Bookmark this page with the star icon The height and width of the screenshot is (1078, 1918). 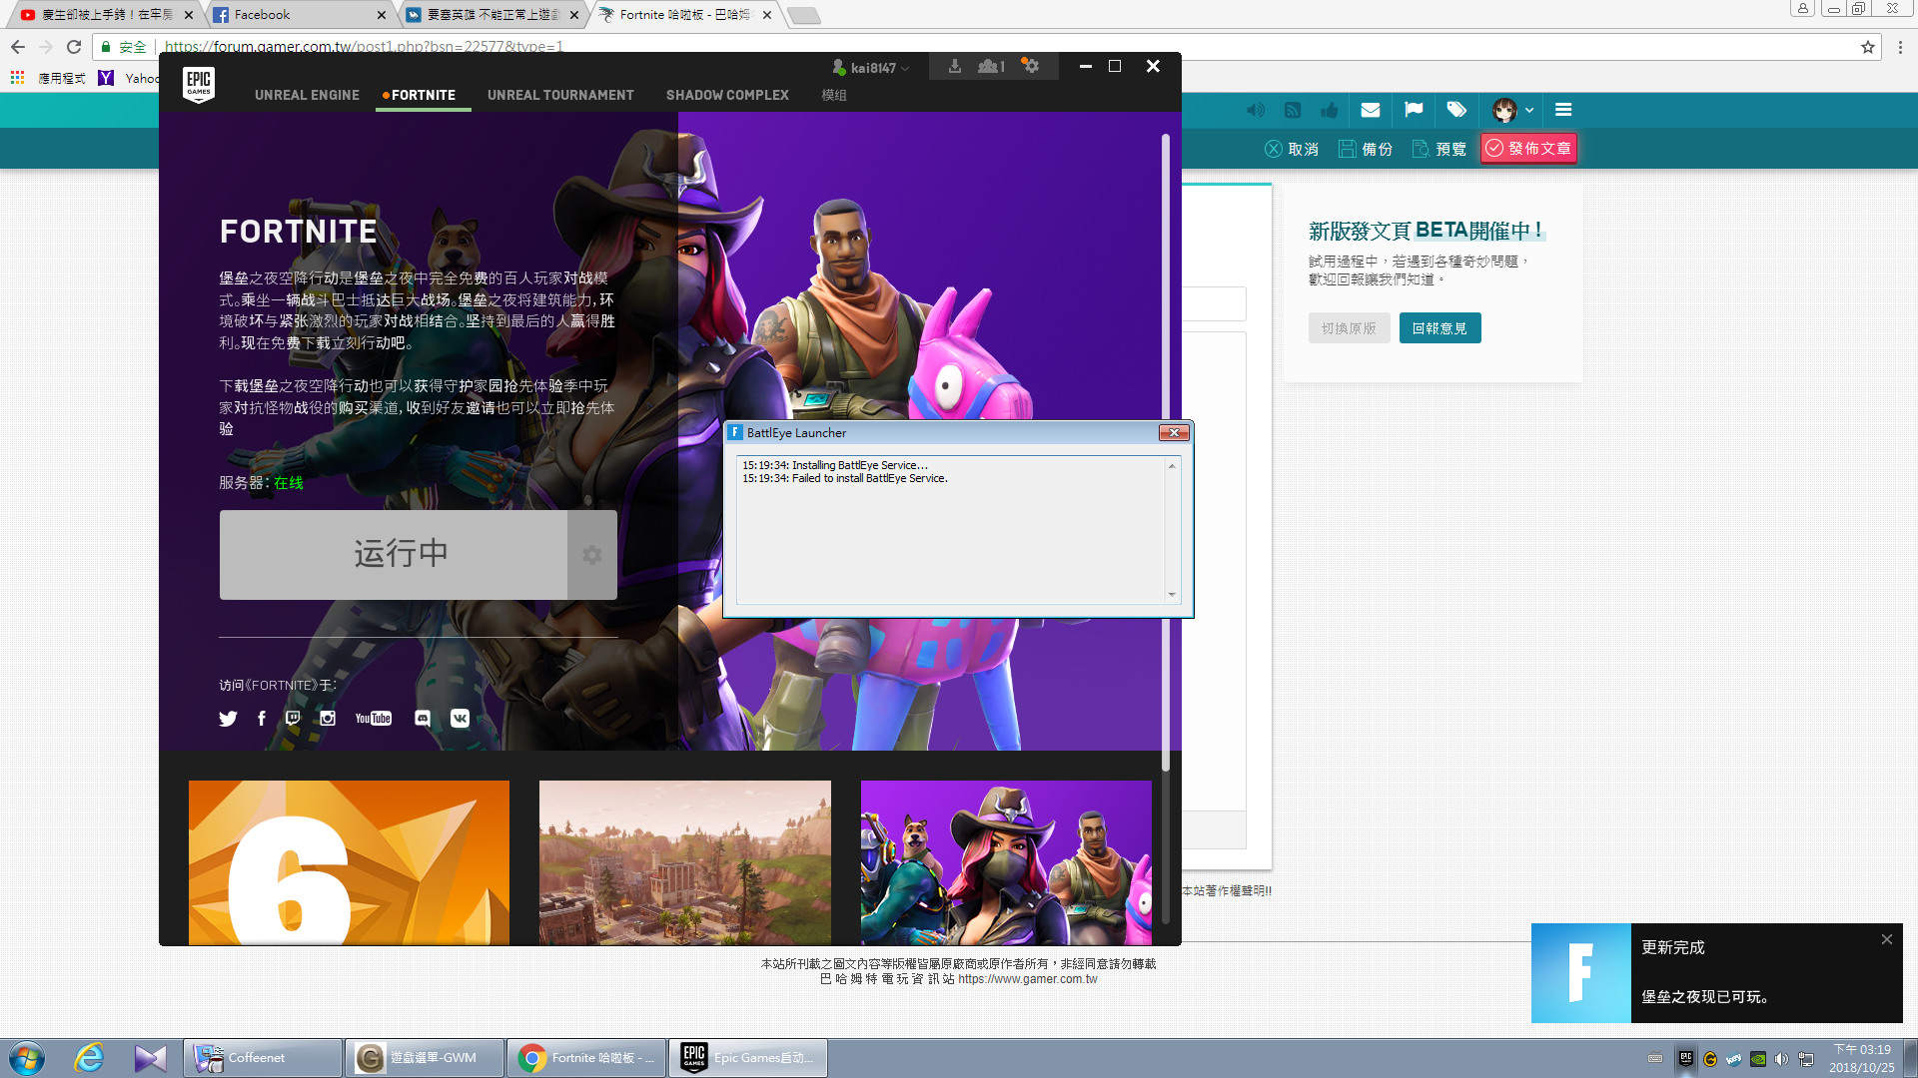pos(1868,47)
